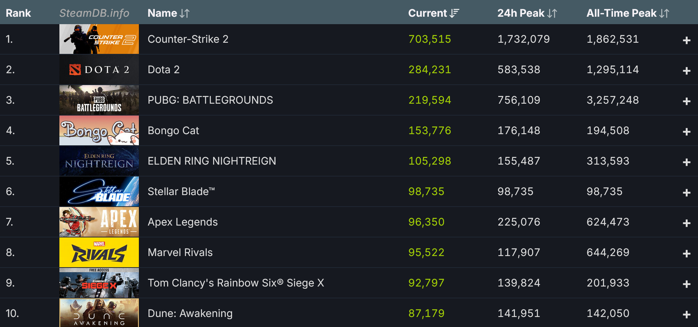Open the Apex Legends name link
Screen dimensions: 698x327
click(183, 222)
